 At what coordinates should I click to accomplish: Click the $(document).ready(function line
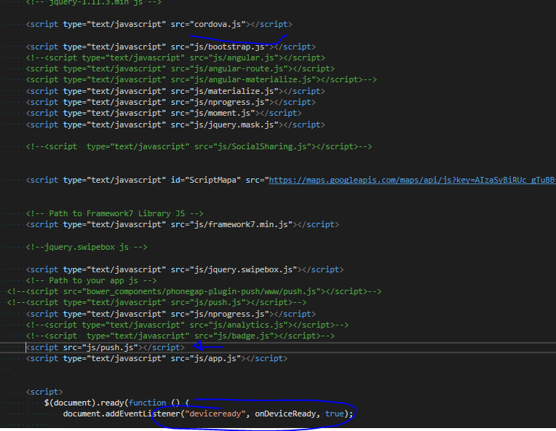click(x=117, y=403)
